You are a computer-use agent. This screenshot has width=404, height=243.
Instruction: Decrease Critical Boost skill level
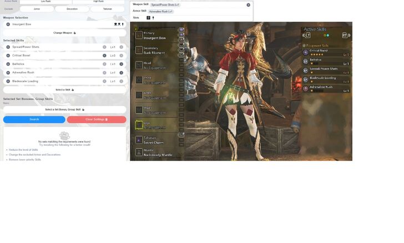point(104,55)
